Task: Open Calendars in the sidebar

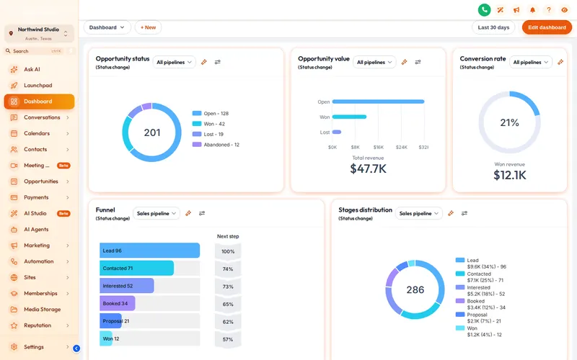Action: click(x=39, y=133)
